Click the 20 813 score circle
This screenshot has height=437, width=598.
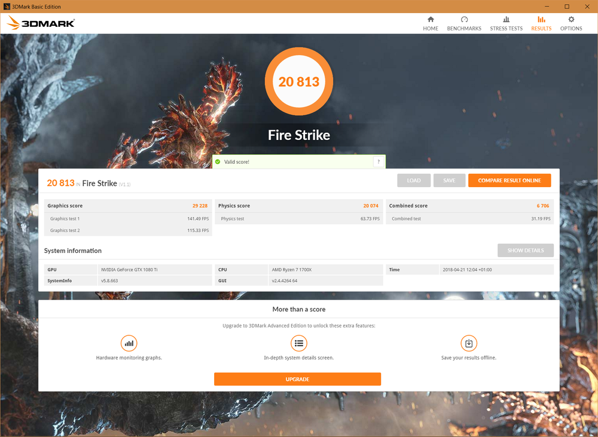point(299,81)
